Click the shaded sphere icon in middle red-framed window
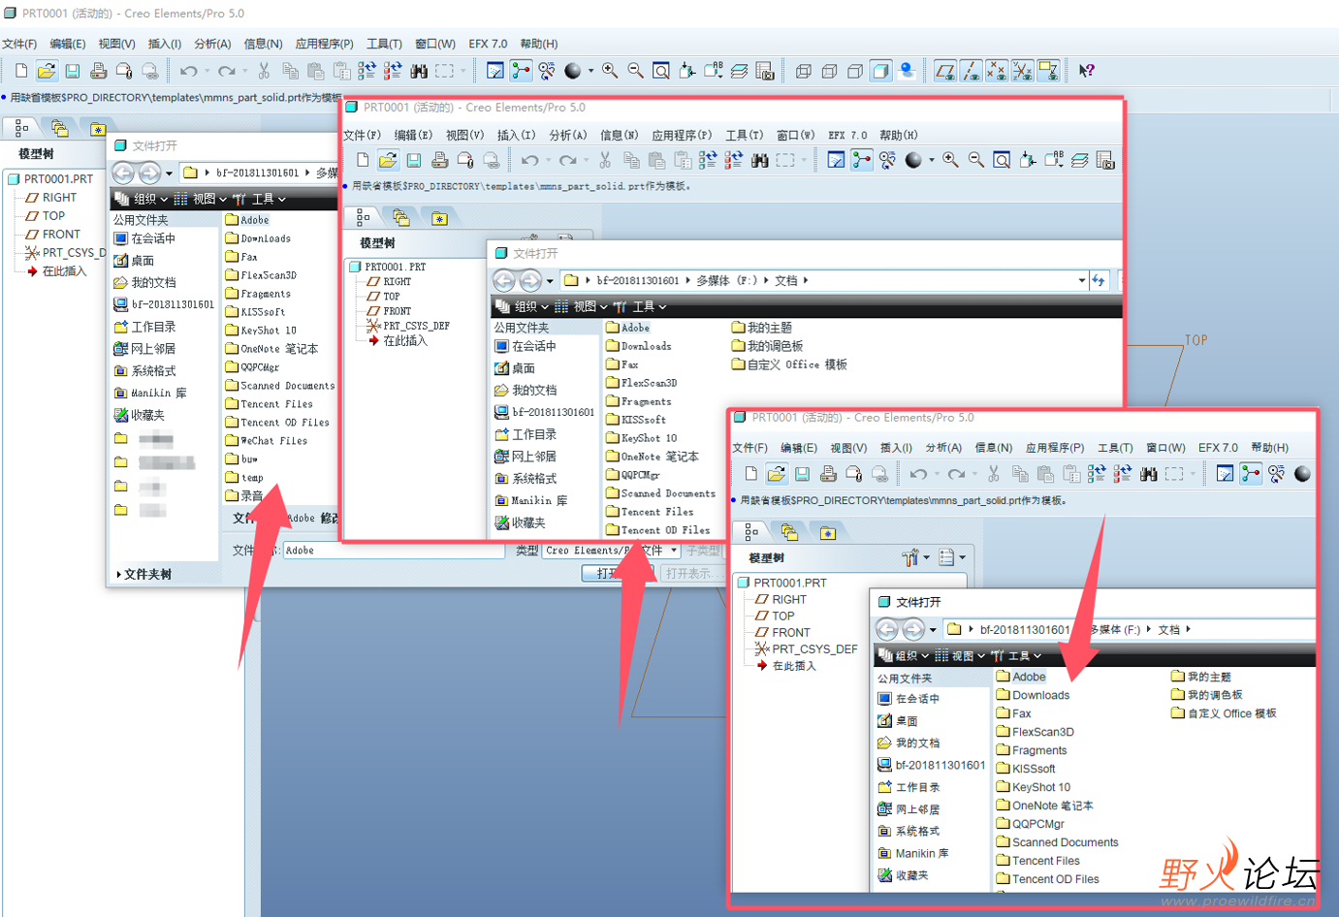 (x=913, y=160)
